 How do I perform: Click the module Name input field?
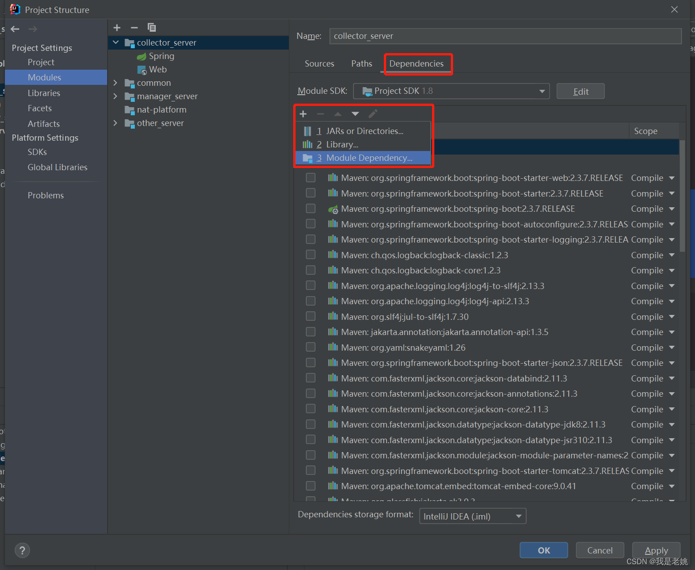click(x=505, y=36)
